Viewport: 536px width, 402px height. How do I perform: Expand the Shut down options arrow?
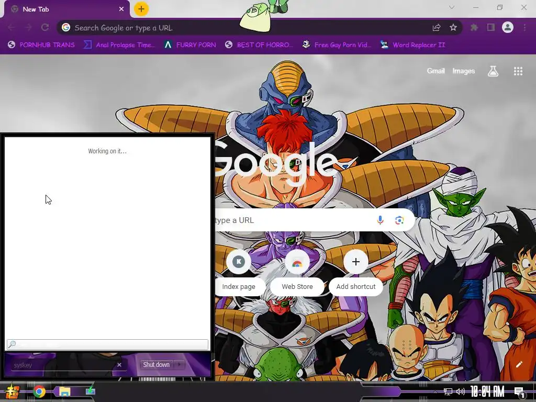pyautogui.click(x=179, y=365)
